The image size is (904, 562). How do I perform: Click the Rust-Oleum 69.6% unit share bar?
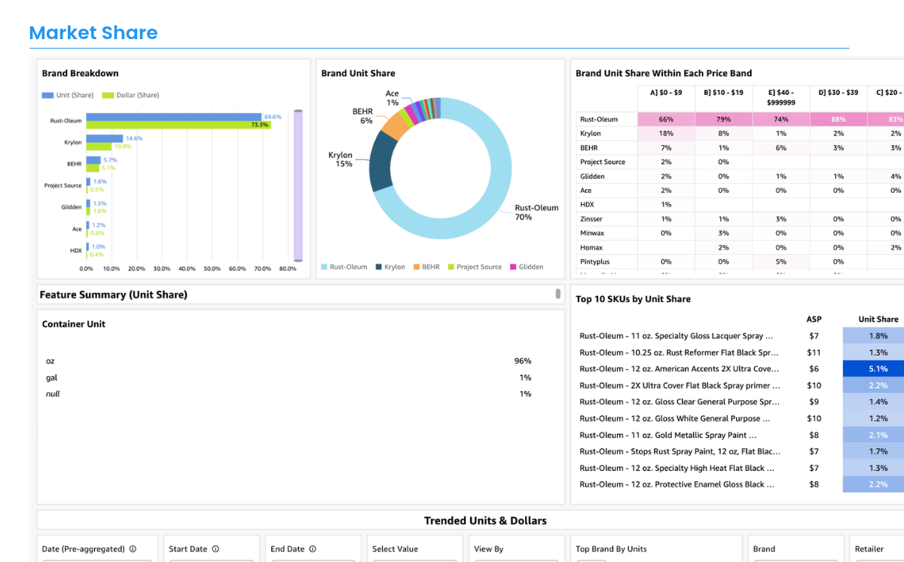coord(174,117)
